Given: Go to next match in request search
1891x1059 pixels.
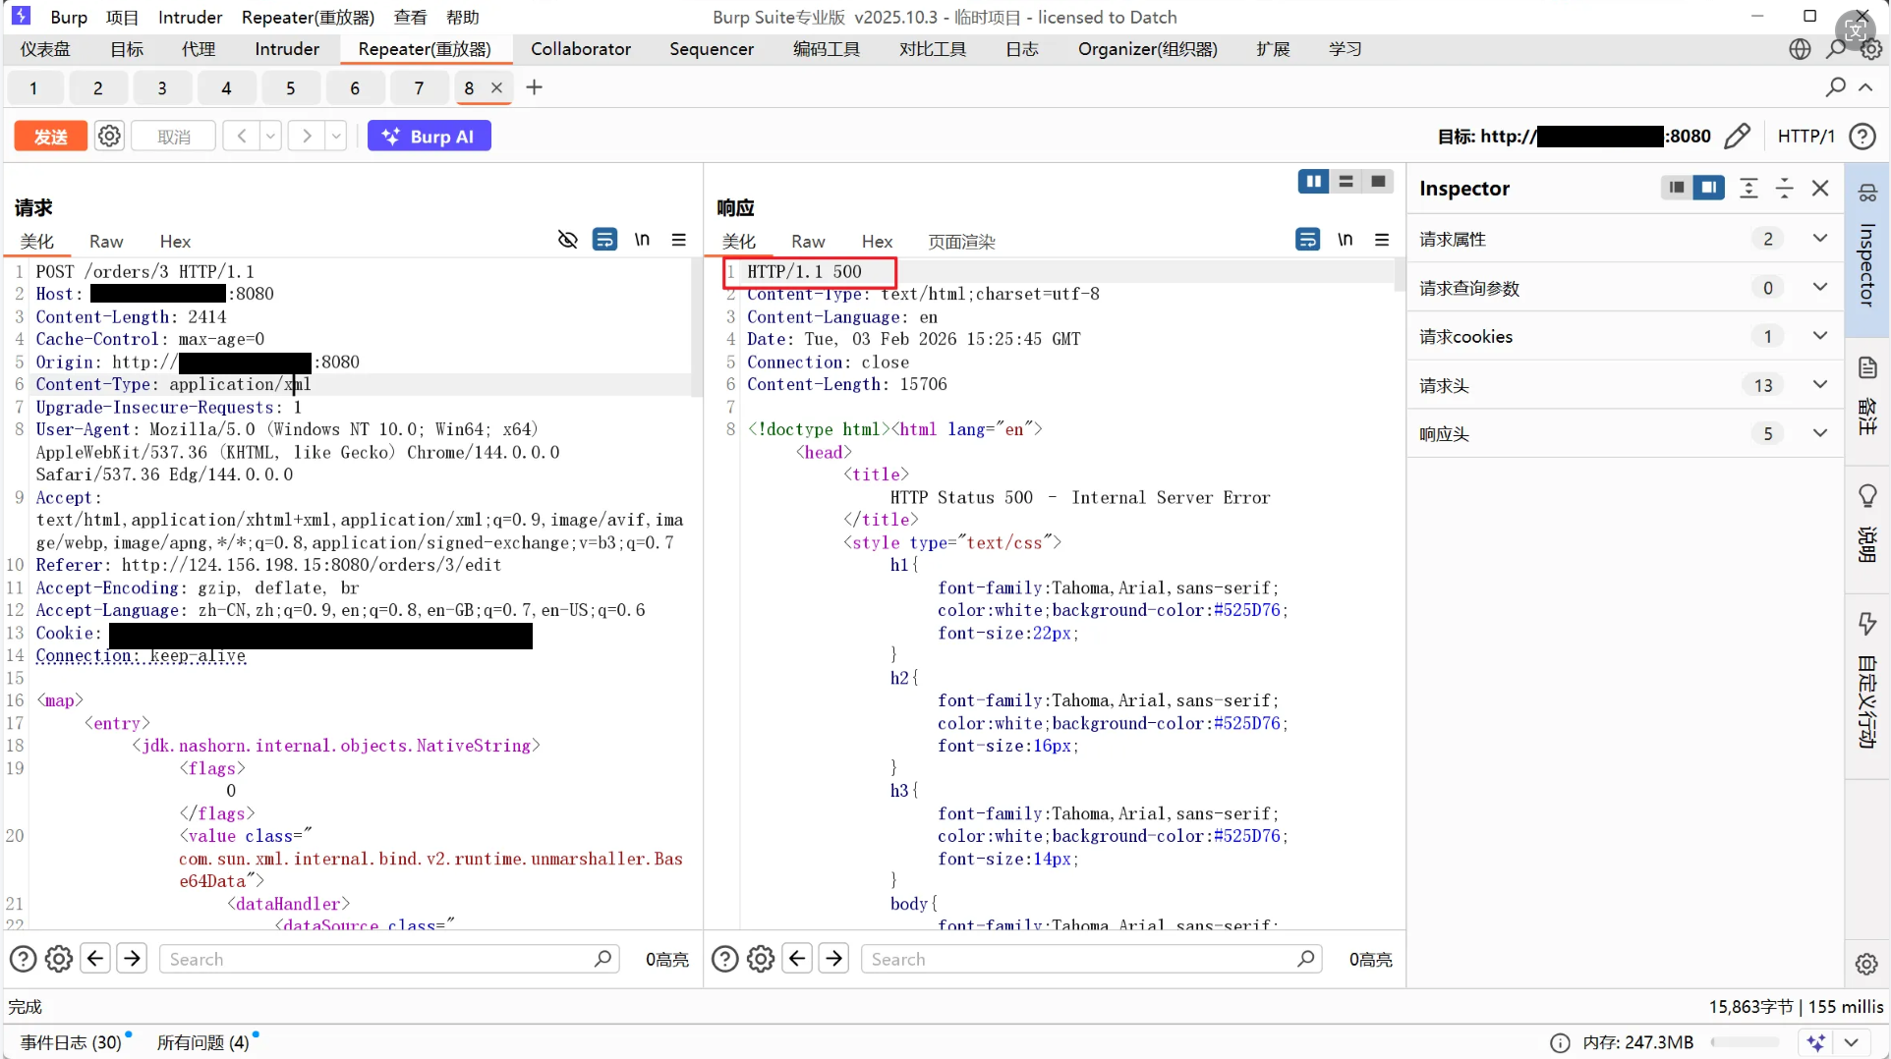Looking at the screenshot, I should point(132,958).
